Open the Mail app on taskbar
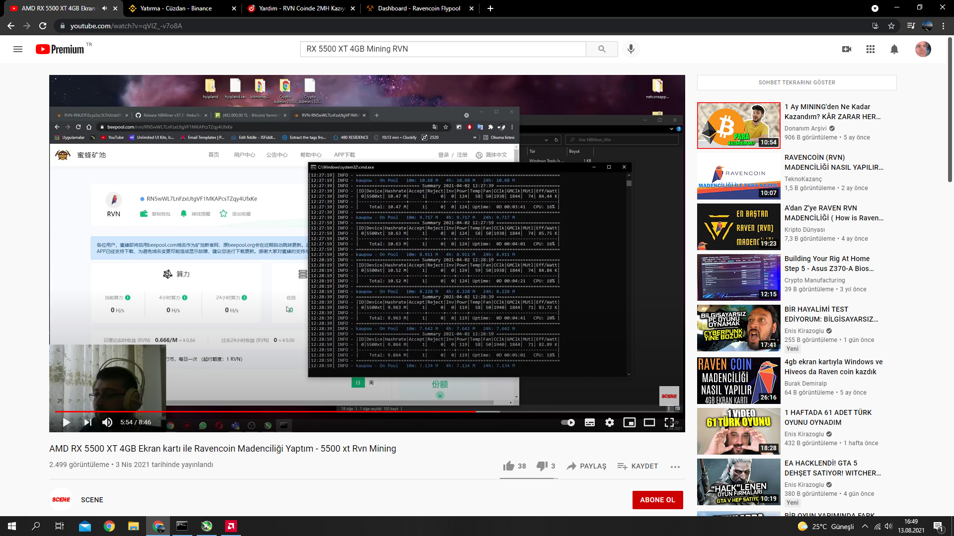 (x=85, y=526)
